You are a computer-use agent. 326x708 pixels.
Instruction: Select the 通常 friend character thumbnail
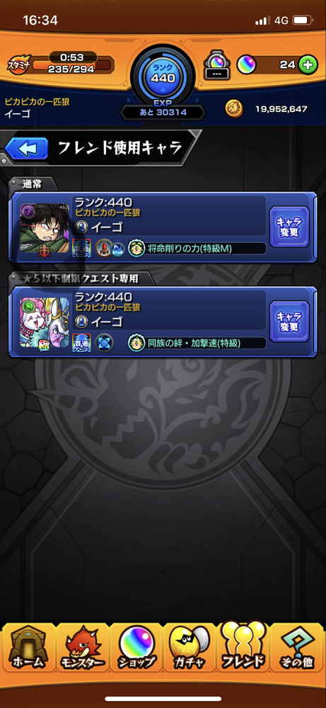[x=45, y=230]
